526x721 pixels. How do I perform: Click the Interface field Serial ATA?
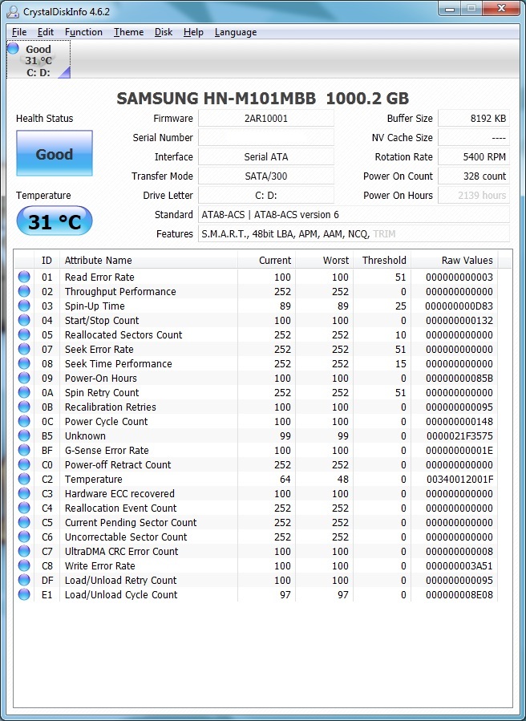[x=265, y=157]
